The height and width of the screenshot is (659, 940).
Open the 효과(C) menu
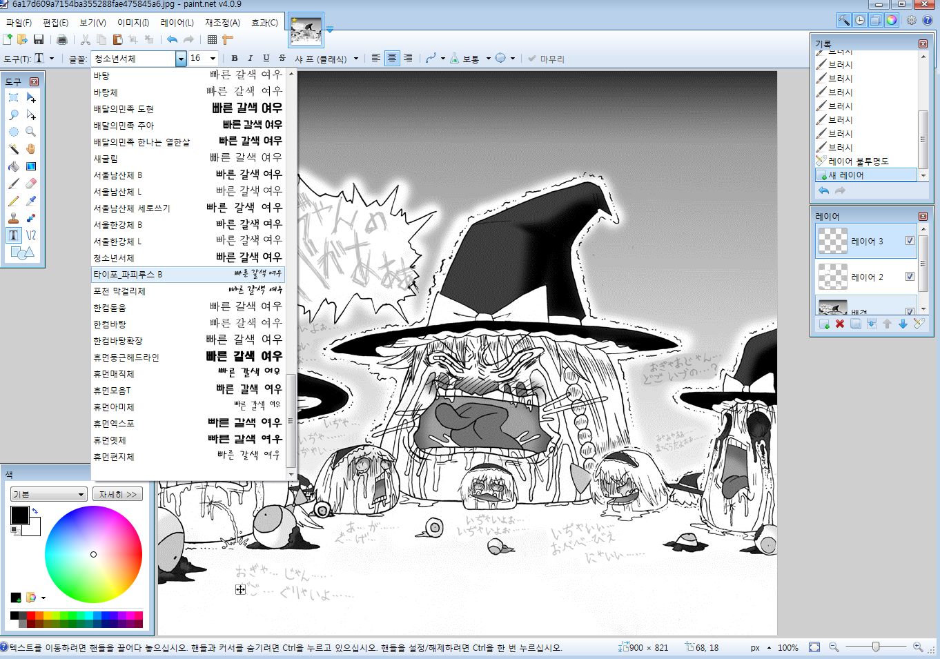click(x=264, y=23)
